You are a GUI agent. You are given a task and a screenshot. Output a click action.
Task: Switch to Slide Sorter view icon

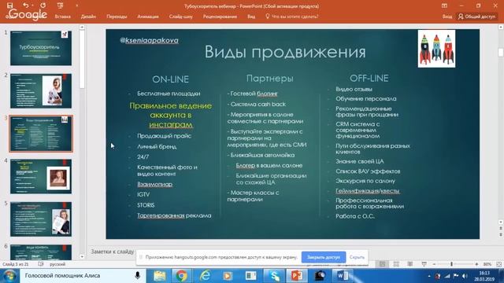pos(396,264)
